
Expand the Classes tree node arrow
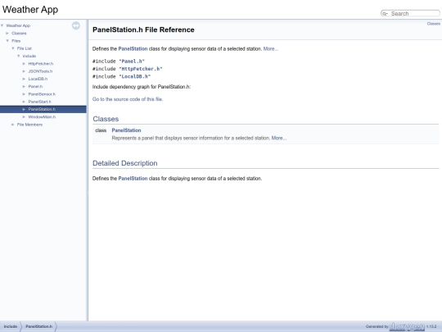tap(7, 34)
